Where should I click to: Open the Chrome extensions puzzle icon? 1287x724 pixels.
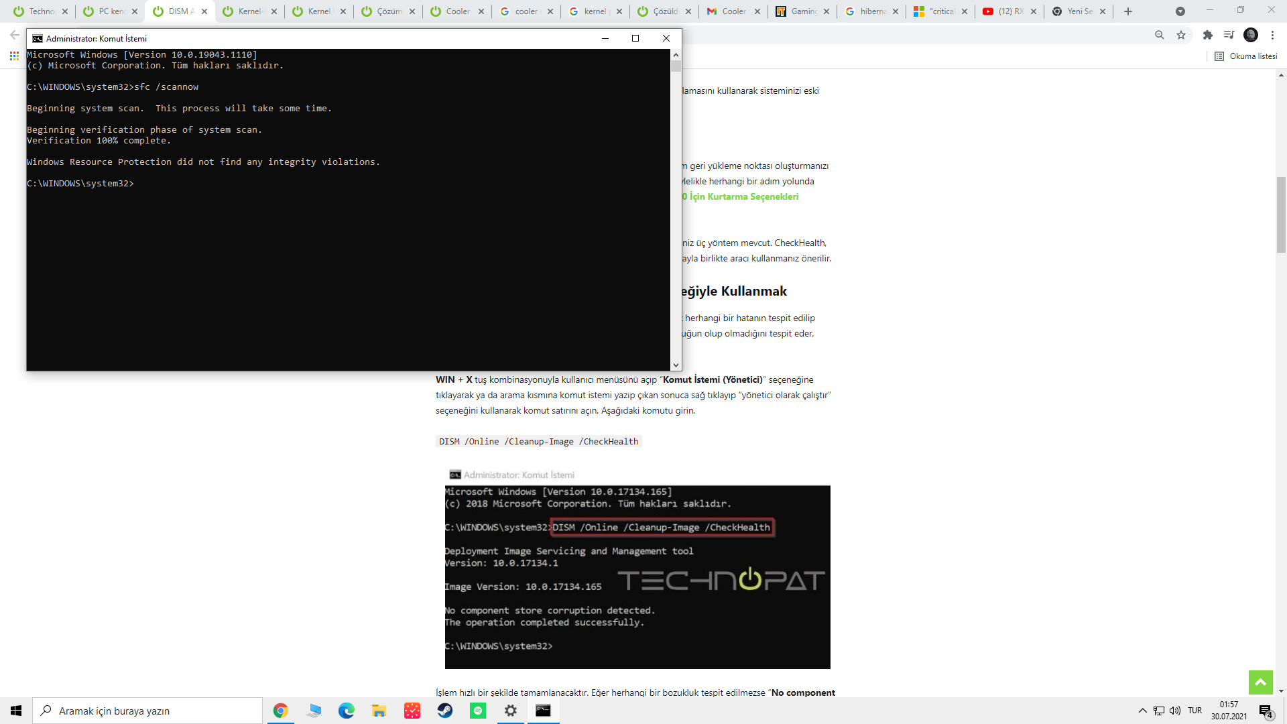[1208, 35]
